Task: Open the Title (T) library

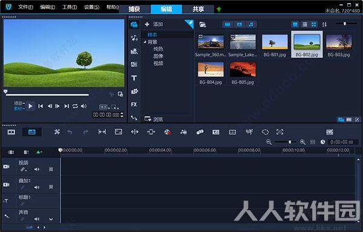Action: 134,78
